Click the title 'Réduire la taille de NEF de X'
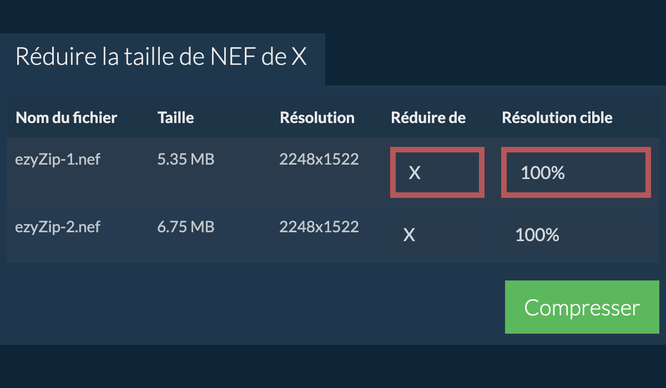Screen dimensions: 666x388 click(160, 56)
